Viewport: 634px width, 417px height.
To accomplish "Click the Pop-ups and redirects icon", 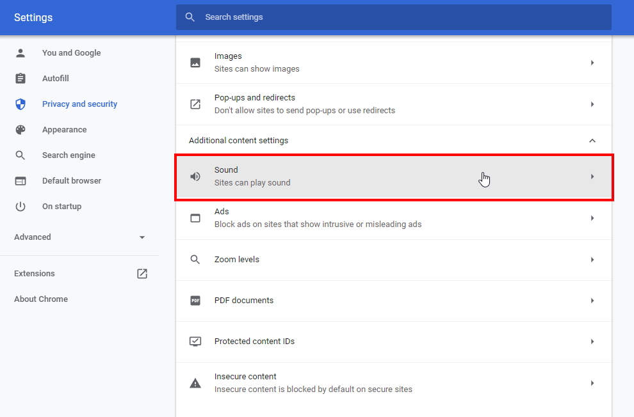I will (x=195, y=104).
